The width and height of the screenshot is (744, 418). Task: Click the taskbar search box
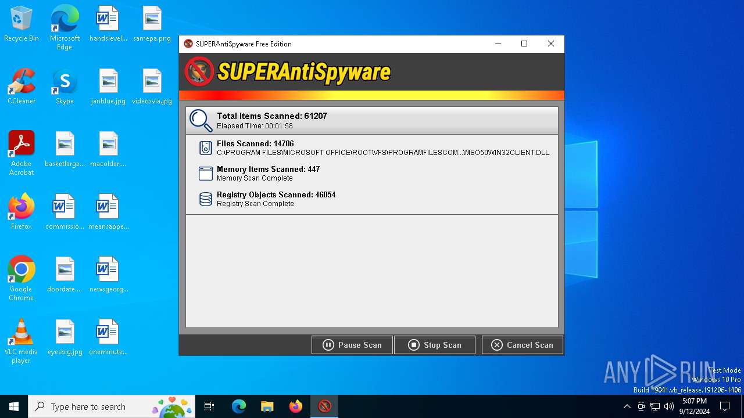tap(112, 406)
